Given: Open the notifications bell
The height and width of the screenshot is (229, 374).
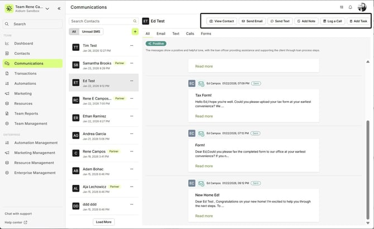Looking at the screenshot, I should click(351, 7).
